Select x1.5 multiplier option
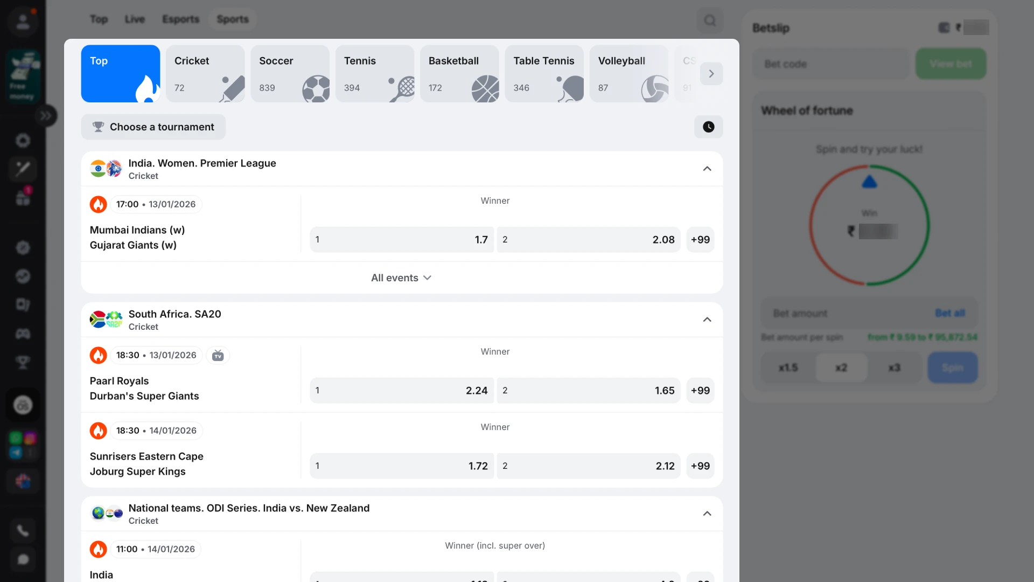 [788, 368]
